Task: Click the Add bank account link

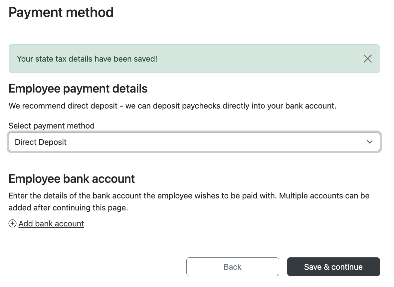Action: tap(51, 224)
